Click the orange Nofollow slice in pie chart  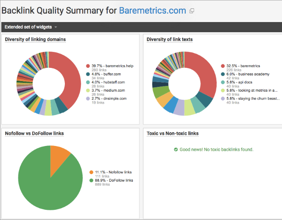click(58, 158)
